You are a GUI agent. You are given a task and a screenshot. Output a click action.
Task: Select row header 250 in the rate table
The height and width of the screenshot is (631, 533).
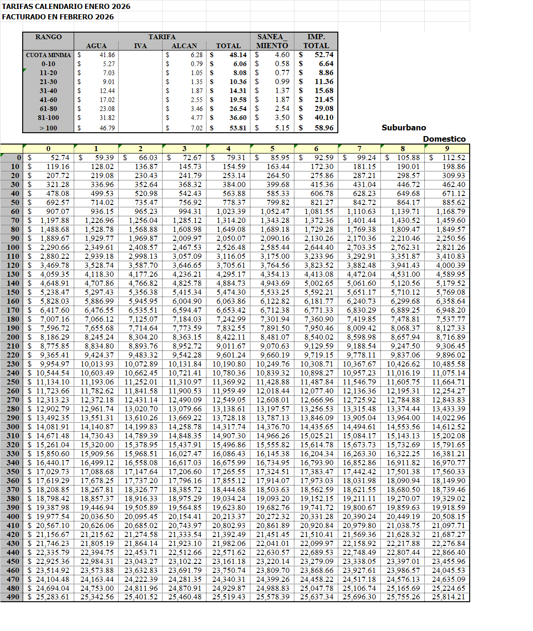[x=13, y=382]
